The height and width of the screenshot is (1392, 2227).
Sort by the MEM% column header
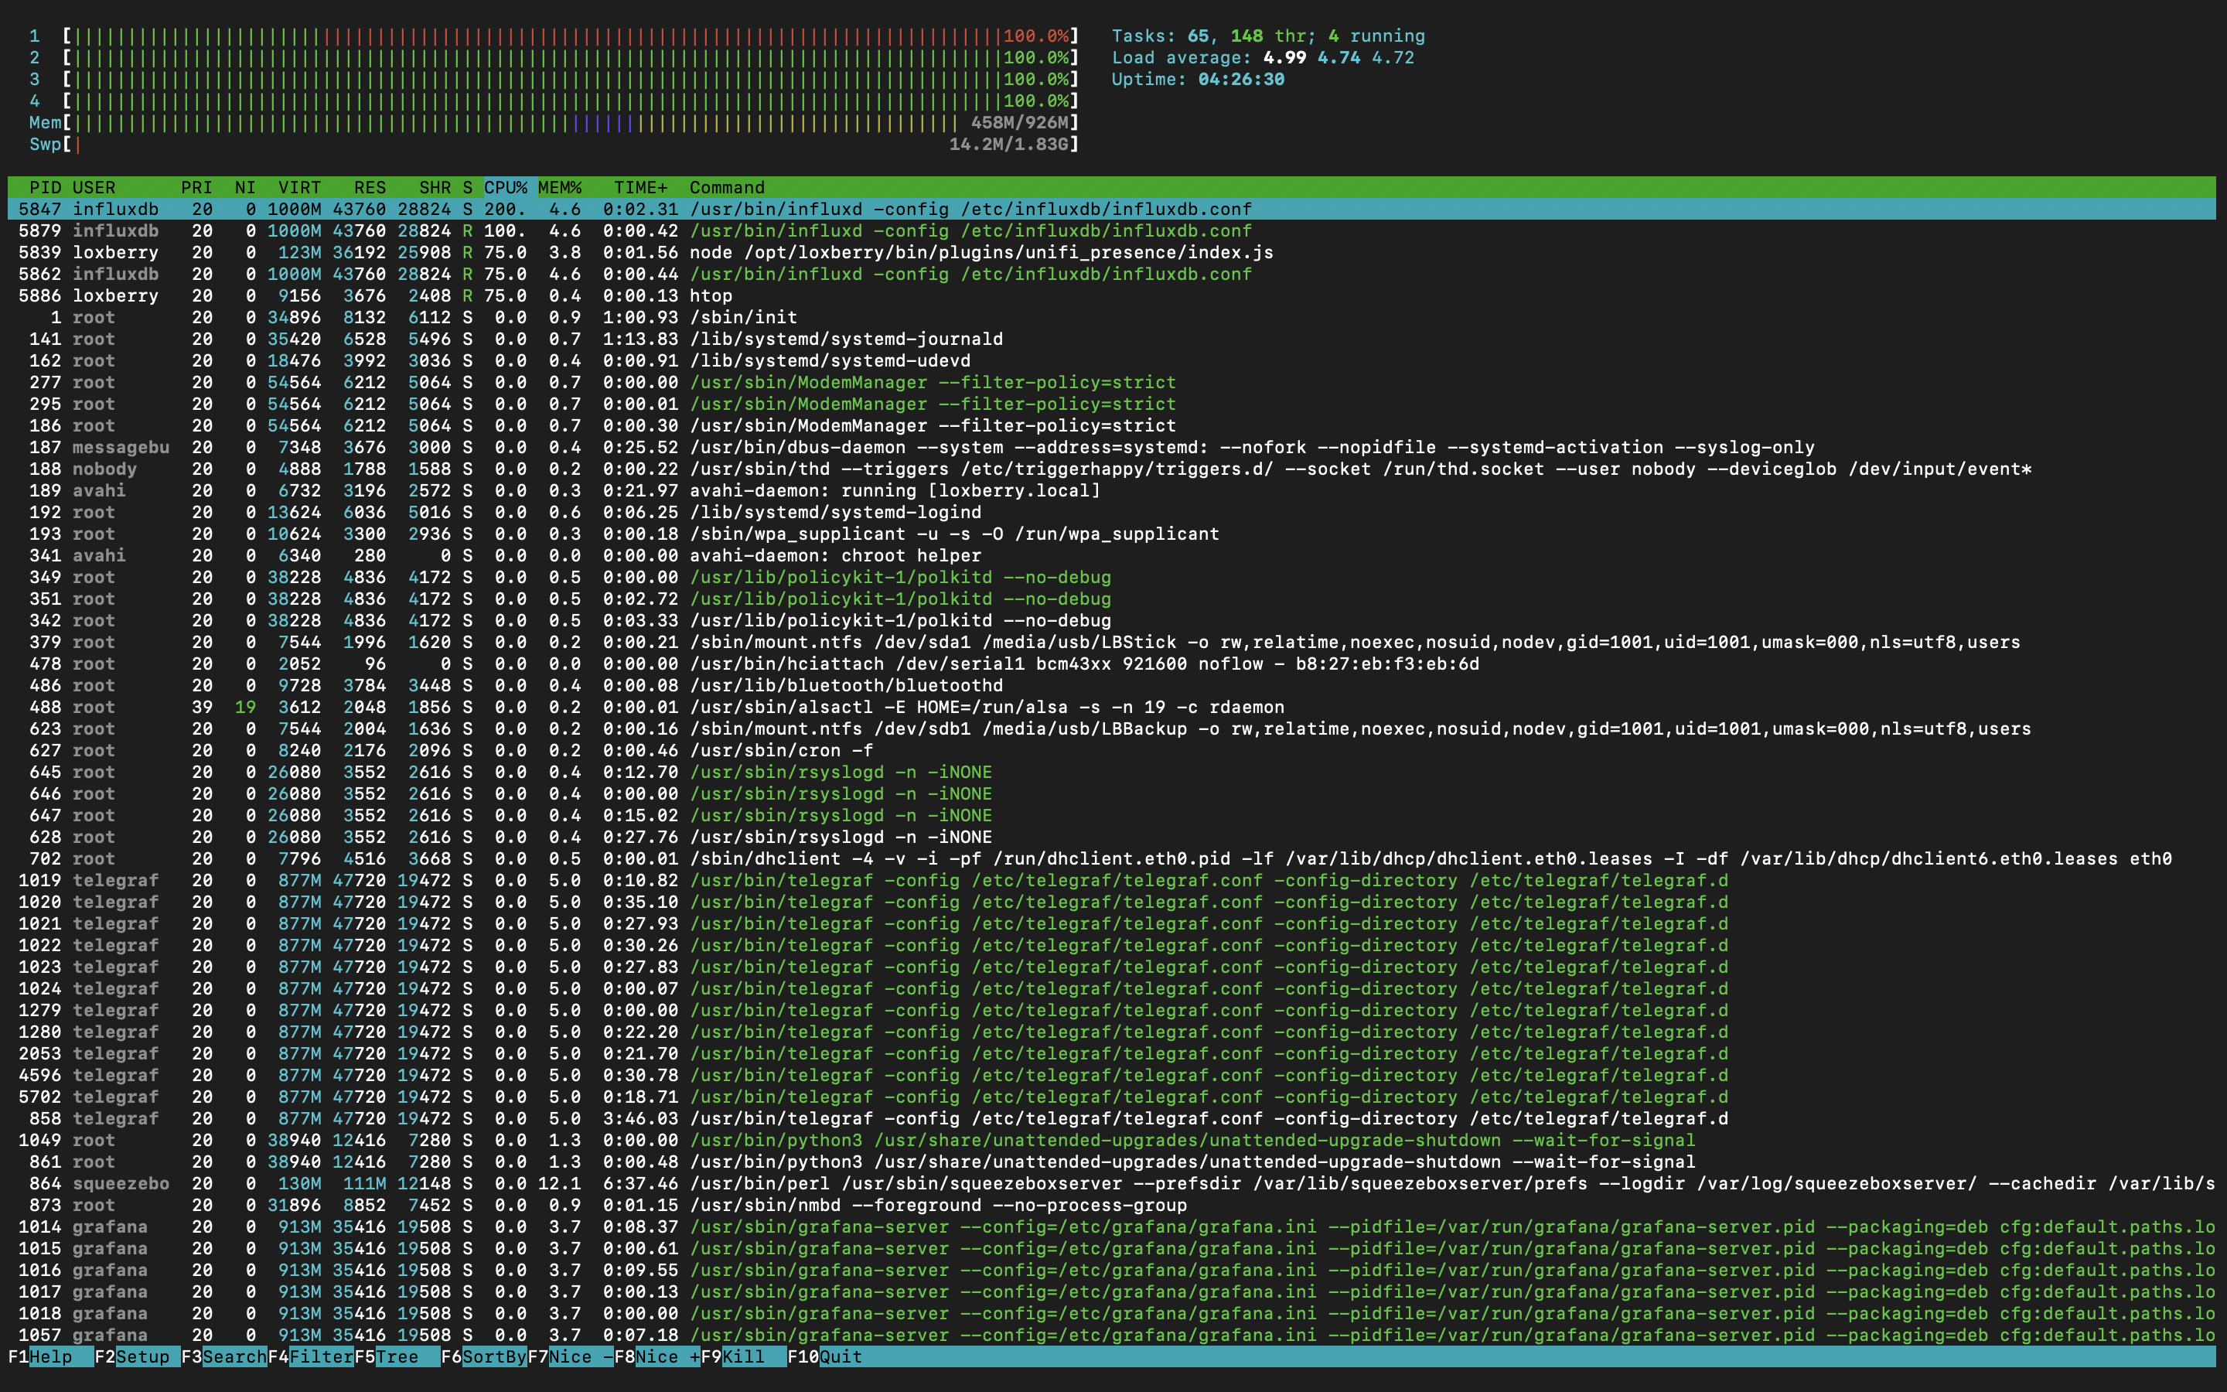click(560, 188)
